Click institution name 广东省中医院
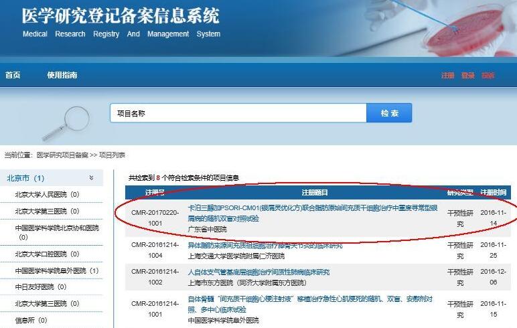Viewport: 517px width, 328px height. 208,230
